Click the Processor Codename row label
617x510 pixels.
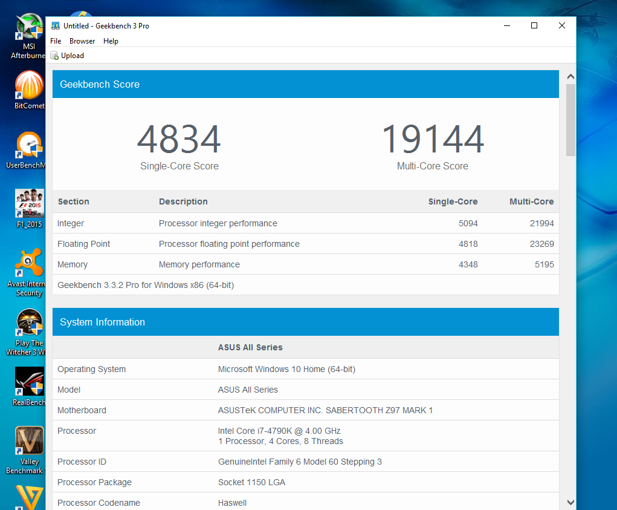pyautogui.click(x=99, y=503)
